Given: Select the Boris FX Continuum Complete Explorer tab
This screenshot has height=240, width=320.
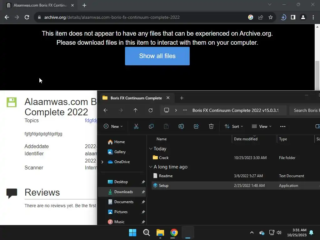Looking at the screenshot, I should pyautogui.click(x=136, y=98).
